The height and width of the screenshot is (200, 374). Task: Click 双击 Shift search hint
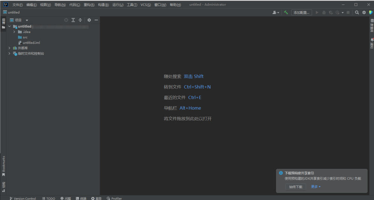pos(193,76)
